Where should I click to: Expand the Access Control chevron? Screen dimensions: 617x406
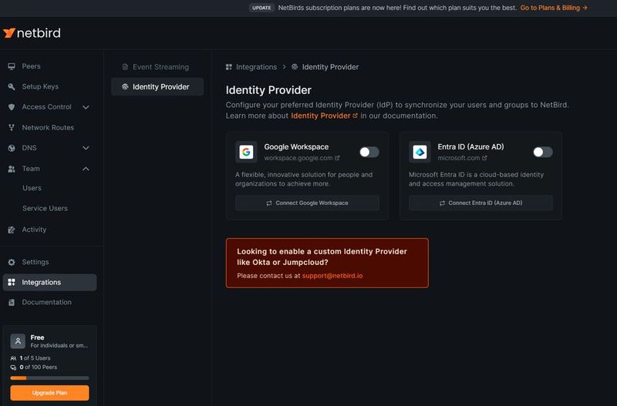tap(86, 107)
